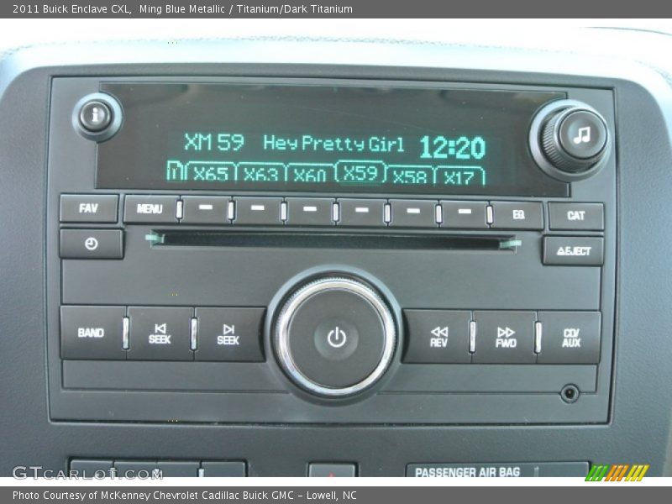Hit the REV rewind button
Image resolution: width=672 pixels, height=504 pixels.
coord(438,337)
